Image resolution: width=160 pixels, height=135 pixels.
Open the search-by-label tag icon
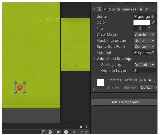[x=58, y=132]
